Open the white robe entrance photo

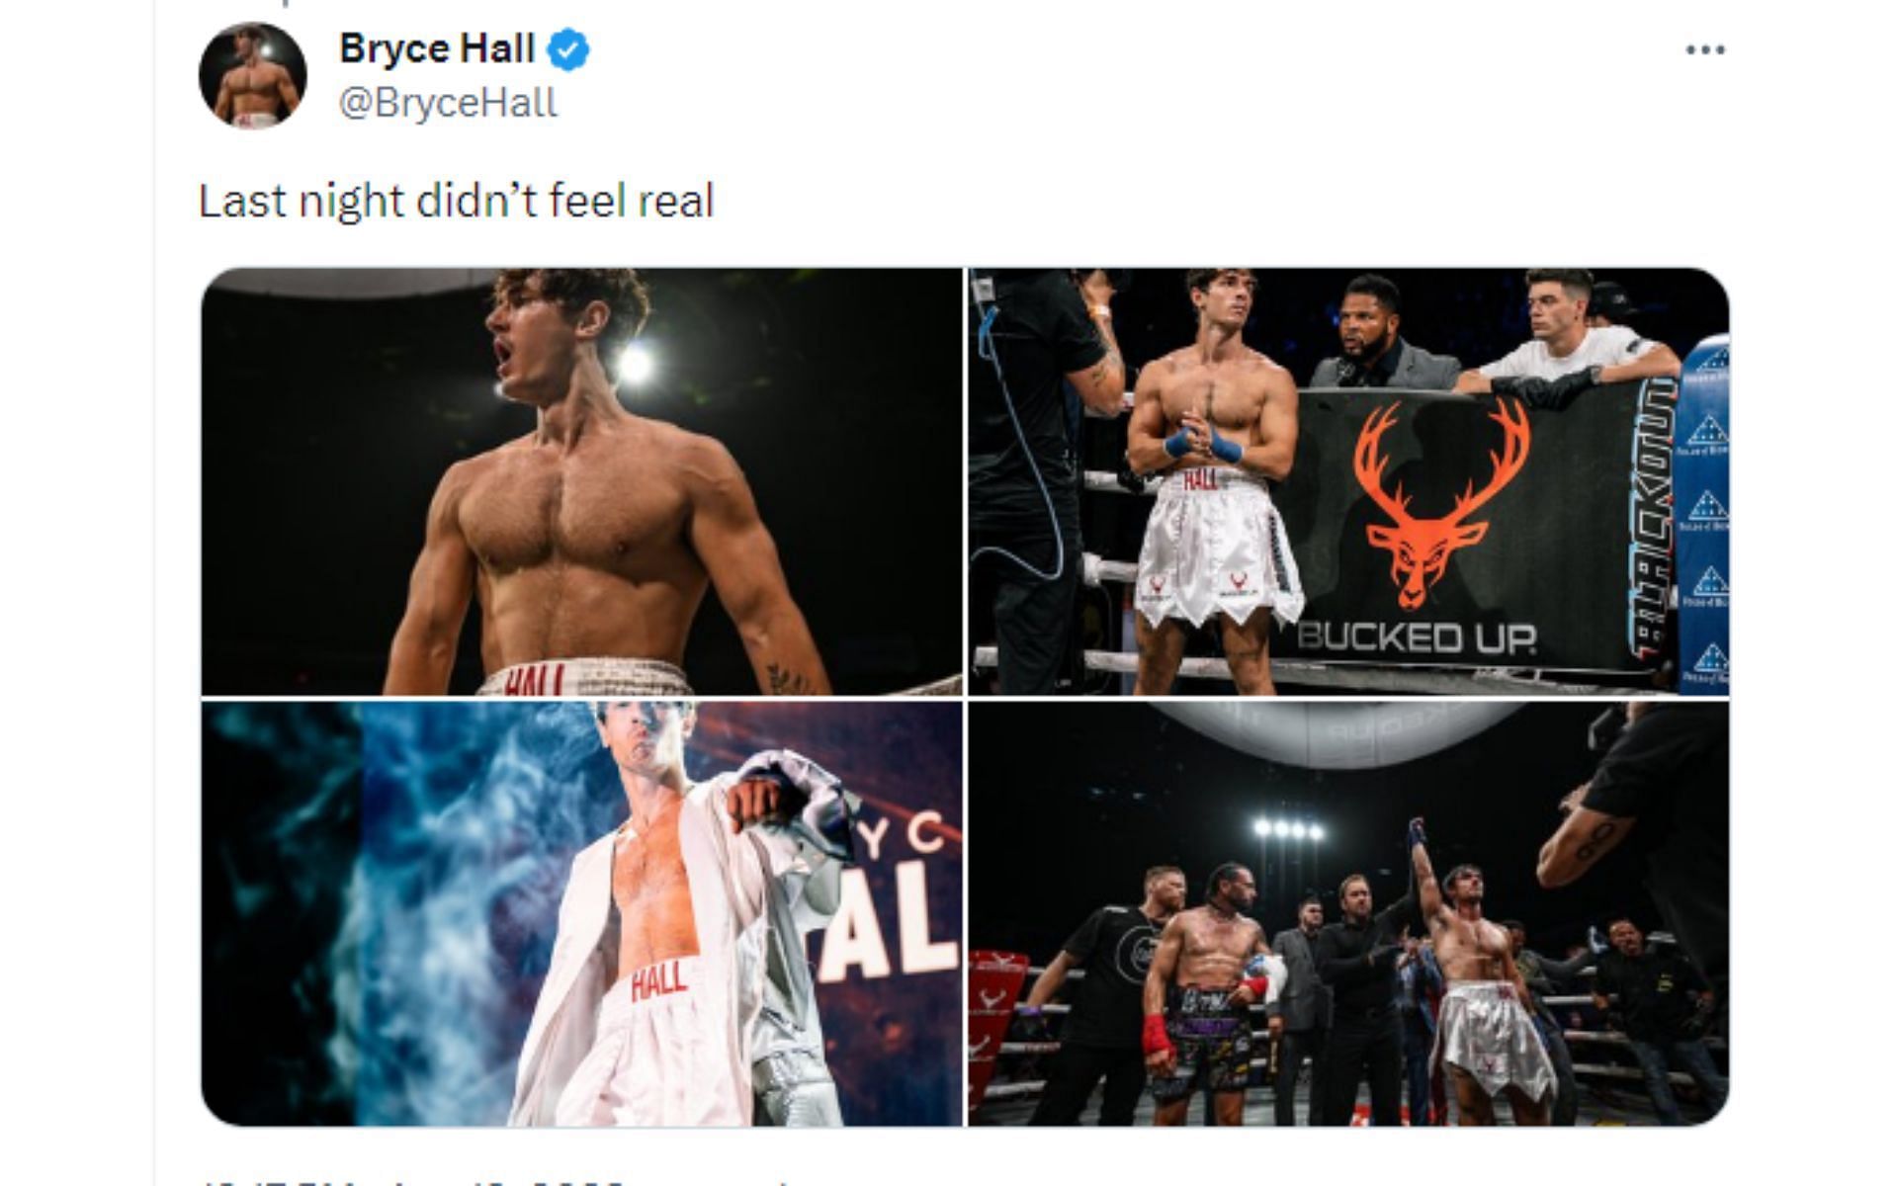(x=581, y=914)
